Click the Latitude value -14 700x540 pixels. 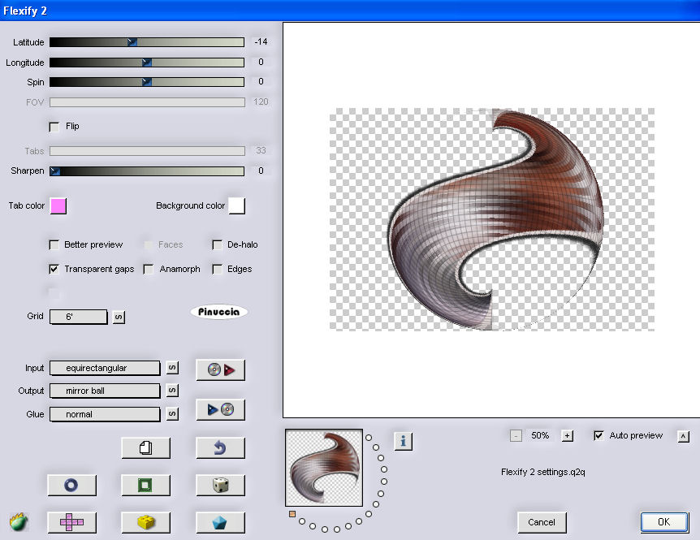pos(261,42)
